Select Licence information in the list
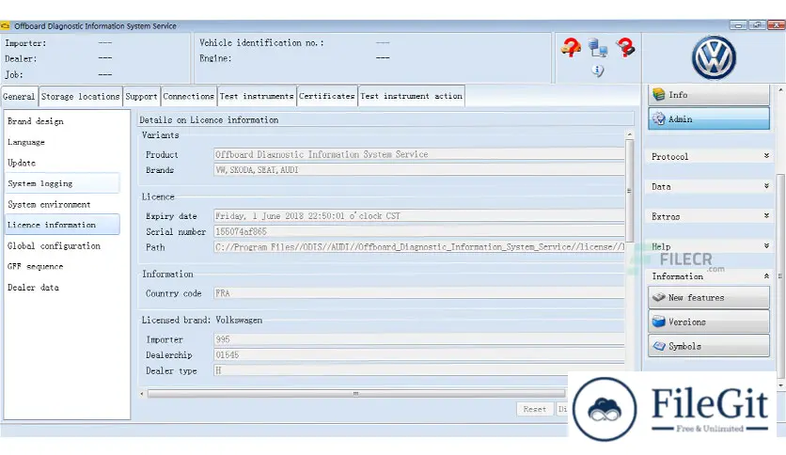The width and height of the screenshot is (786, 455). (x=63, y=225)
